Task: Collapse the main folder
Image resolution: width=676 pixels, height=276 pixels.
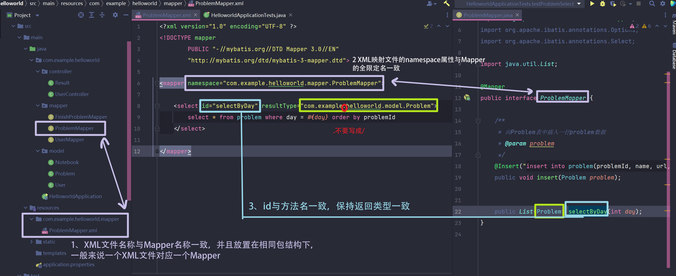Action: [x=19, y=38]
